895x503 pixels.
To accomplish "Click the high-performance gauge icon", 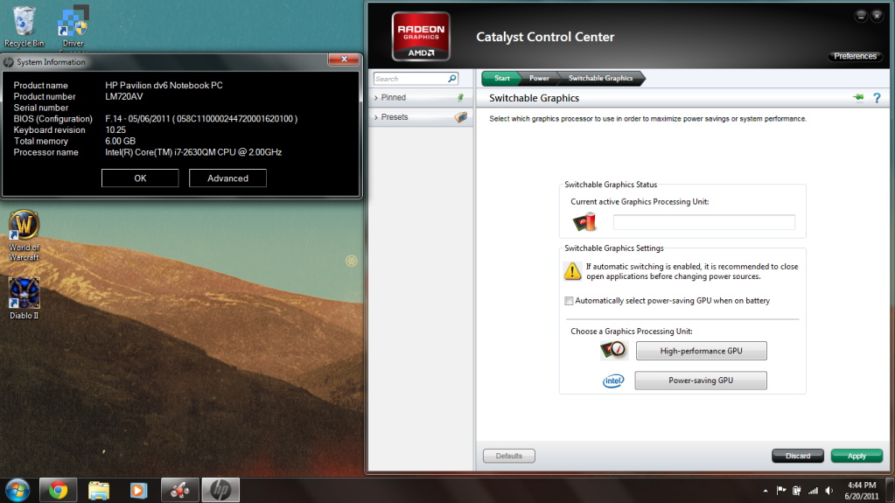I will point(614,350).
